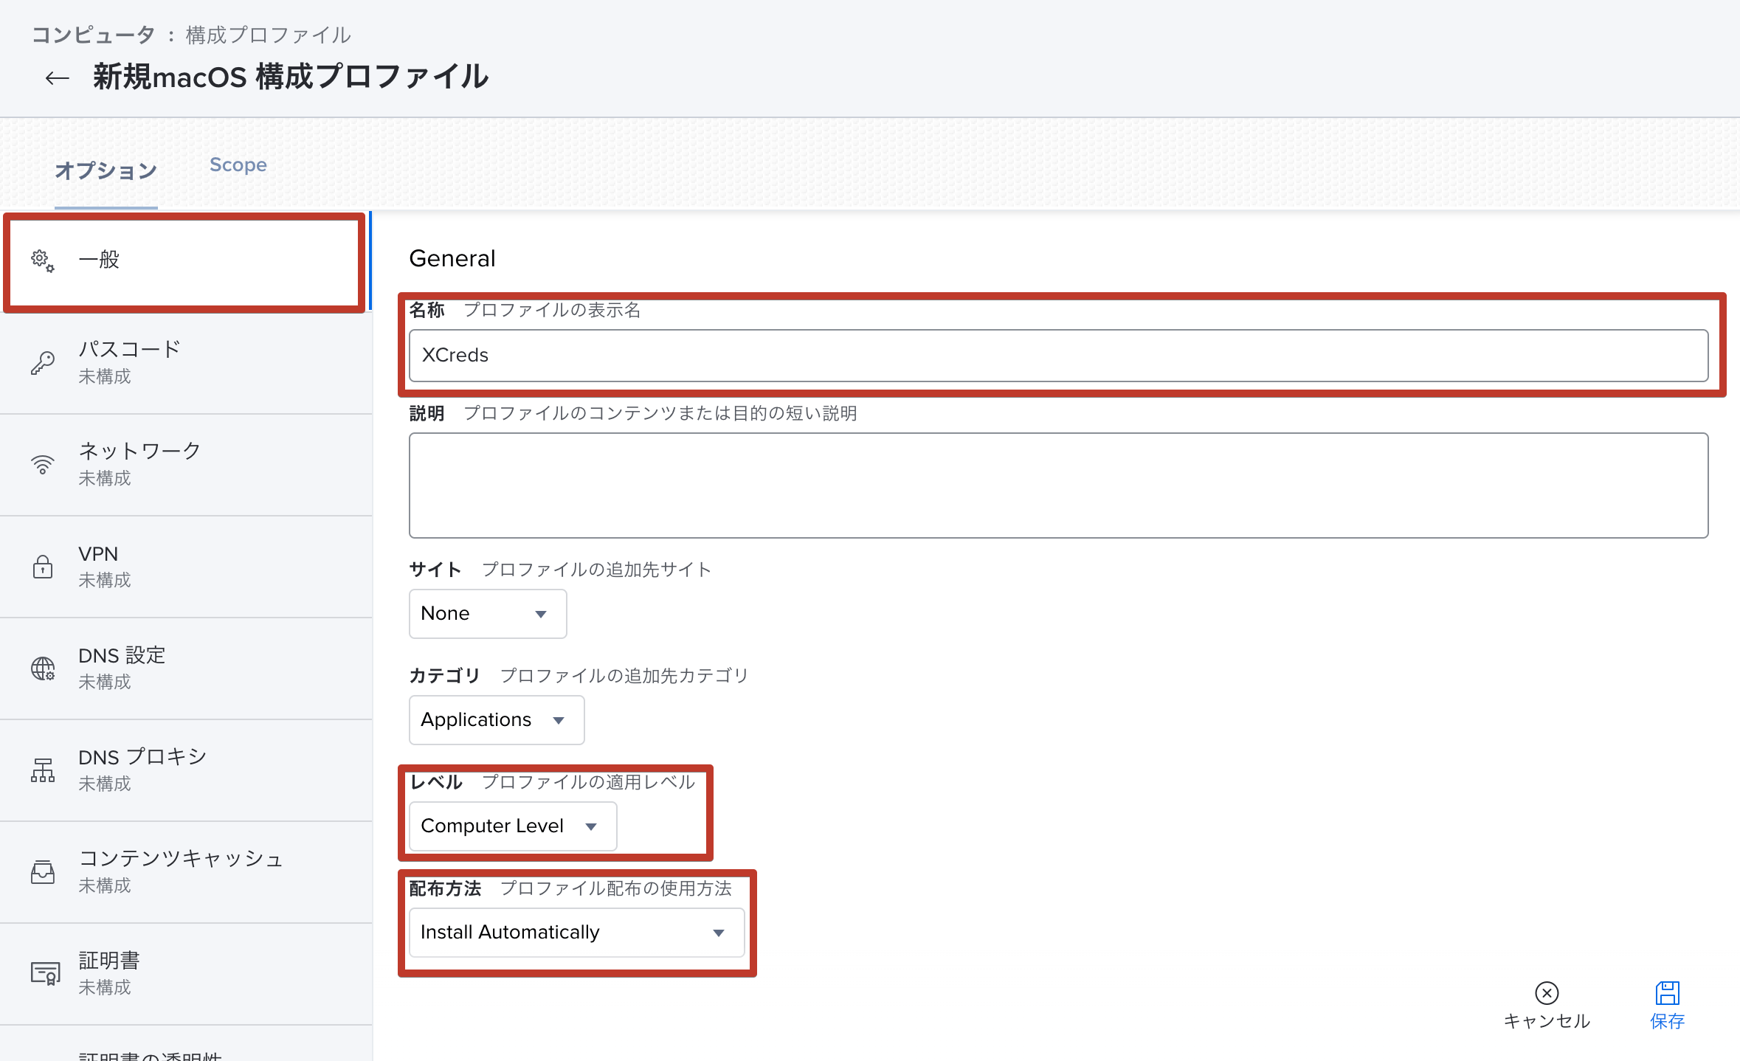This screenshot has width=1740, height=1061.
Task: Click the hierarchy icon for DNS プロキシ
Action: coord(42,770)
